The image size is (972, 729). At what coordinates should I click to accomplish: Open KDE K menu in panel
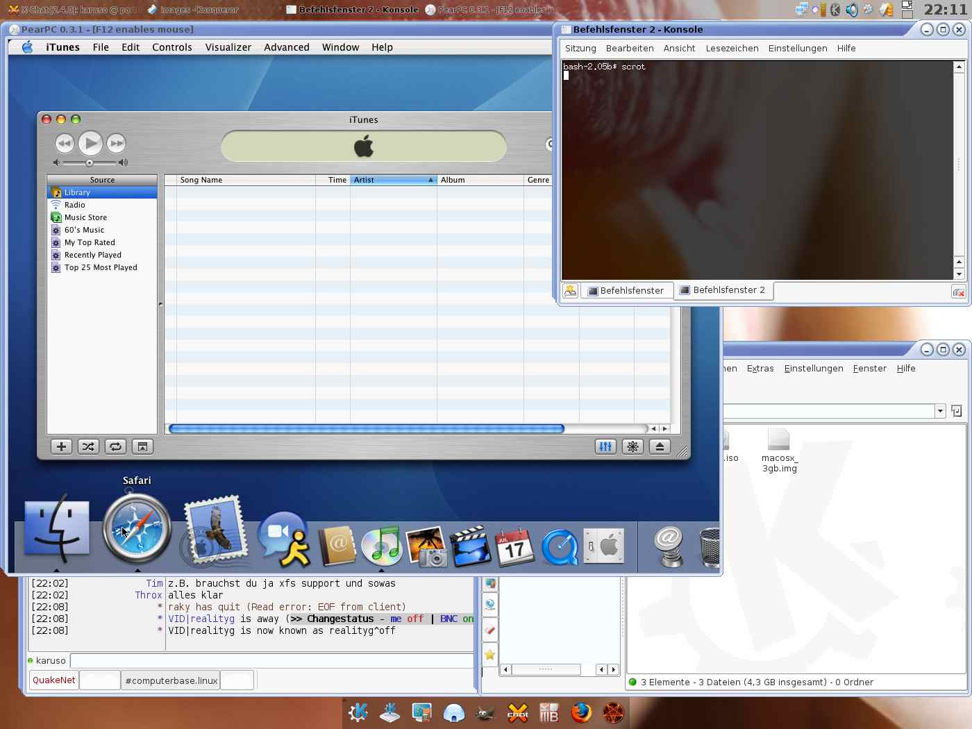pyautogui.click(x=358, y=712)
